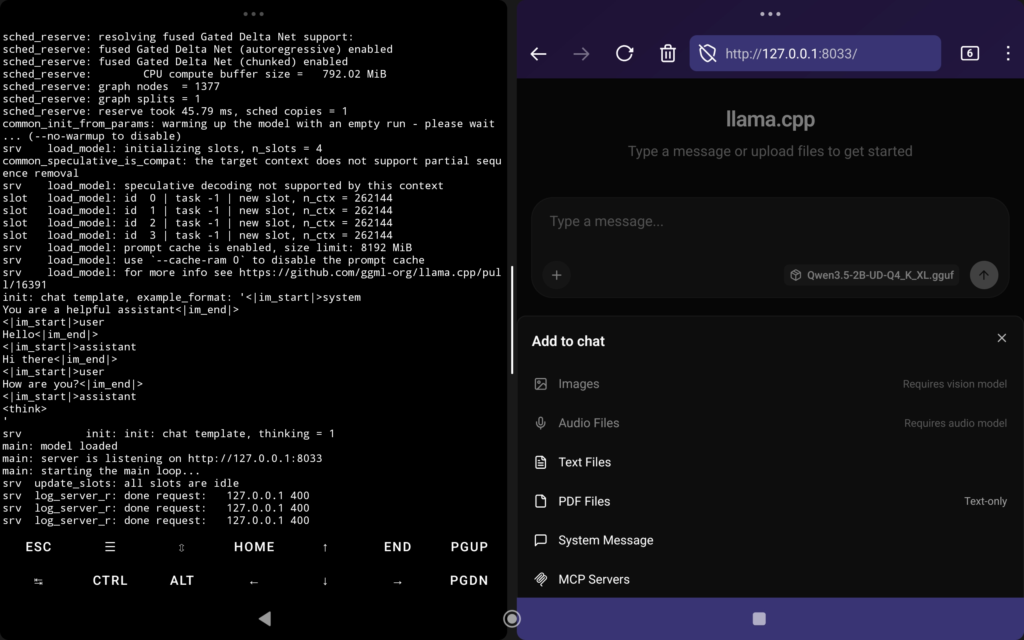Click the browser forward arrow

click(x=581, y=54)
